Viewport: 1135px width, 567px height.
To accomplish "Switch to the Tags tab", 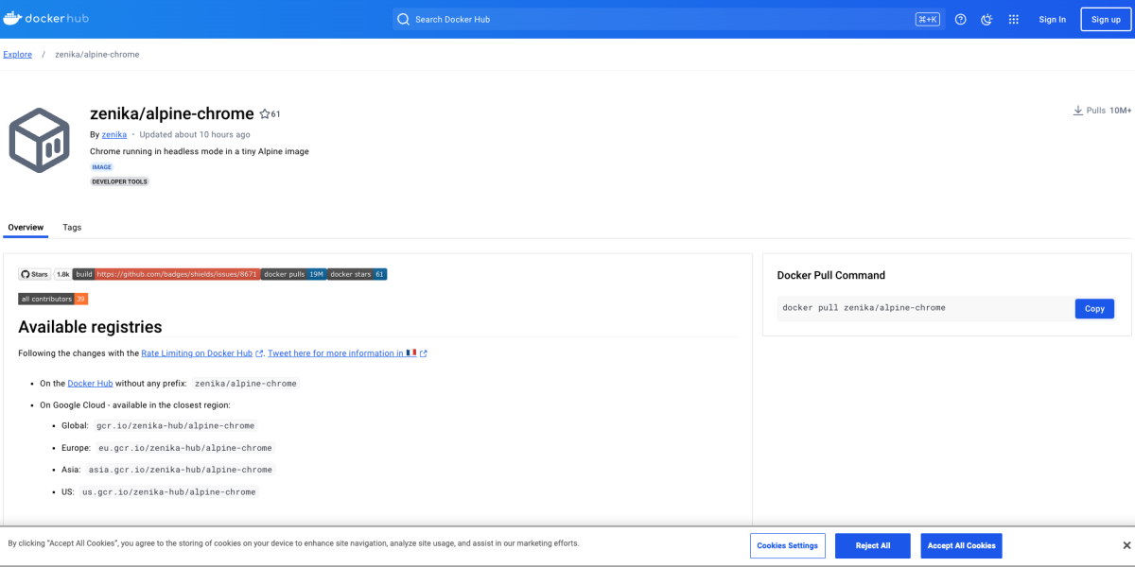I will [x=72, y=227].
